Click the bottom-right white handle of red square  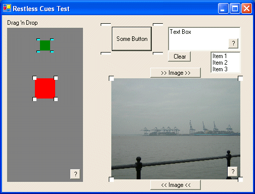(56, 99)
